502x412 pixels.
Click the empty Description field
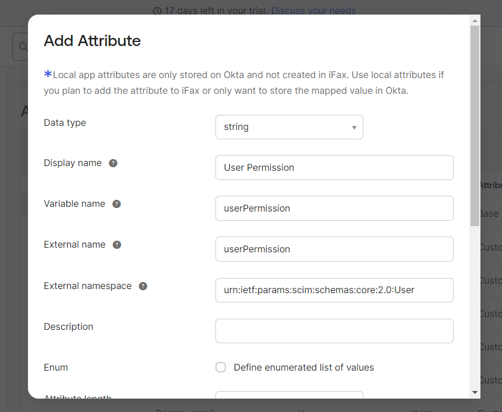point(334,331)
